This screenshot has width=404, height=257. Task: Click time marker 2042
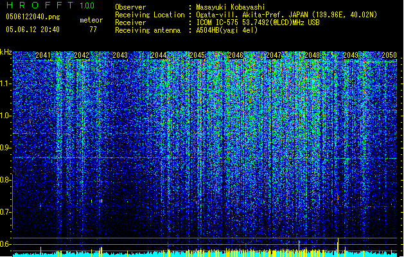(82, 55)
